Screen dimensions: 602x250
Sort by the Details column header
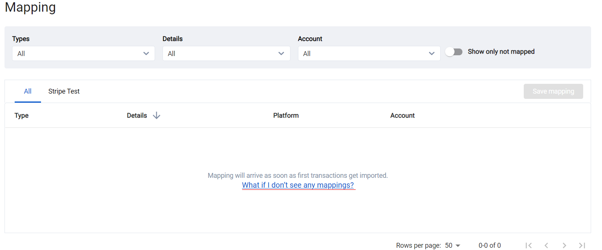point(137,115)
